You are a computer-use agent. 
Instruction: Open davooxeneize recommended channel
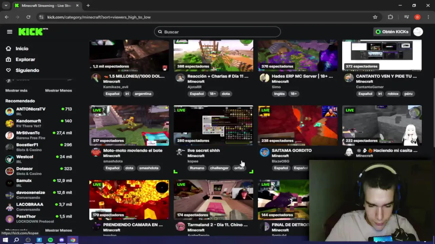pos(39,195)
